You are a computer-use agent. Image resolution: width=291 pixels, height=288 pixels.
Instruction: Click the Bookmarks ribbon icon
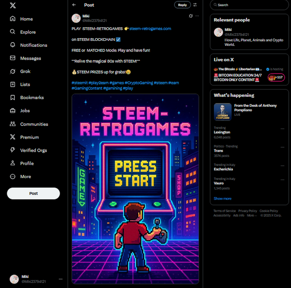(x=13, y=98)
